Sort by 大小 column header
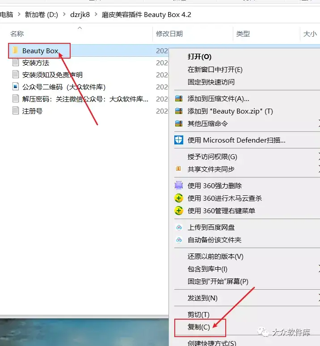Screen dimensions: 320x346 click(310, 34)
